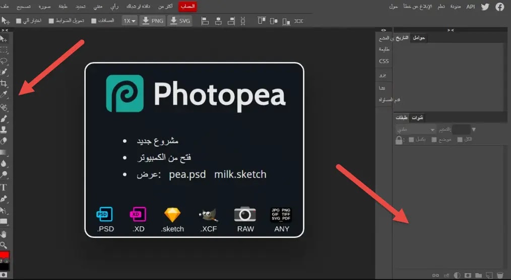
Task: Select the Crop tool
Action: [x=4, y=83]
